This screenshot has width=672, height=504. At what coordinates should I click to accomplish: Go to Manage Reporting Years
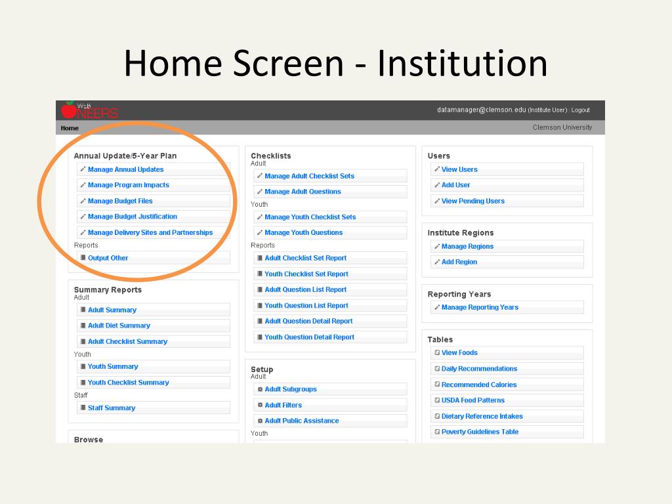480,307
